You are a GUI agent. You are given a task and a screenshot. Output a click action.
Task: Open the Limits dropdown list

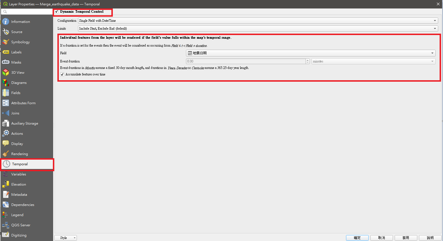click(x=258, y=29)
